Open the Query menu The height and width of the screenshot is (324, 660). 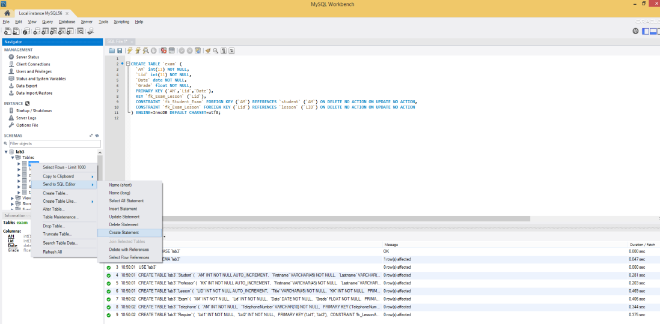(47, 22)
